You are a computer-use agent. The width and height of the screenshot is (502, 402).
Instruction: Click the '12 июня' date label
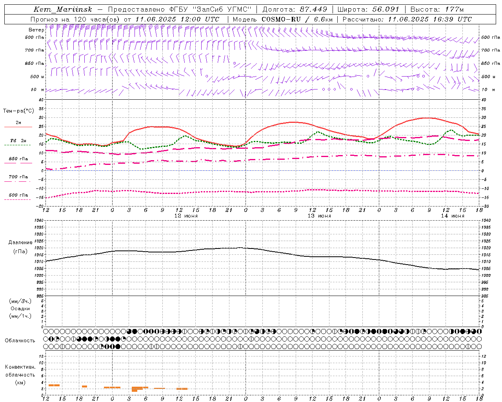[186, 216]
